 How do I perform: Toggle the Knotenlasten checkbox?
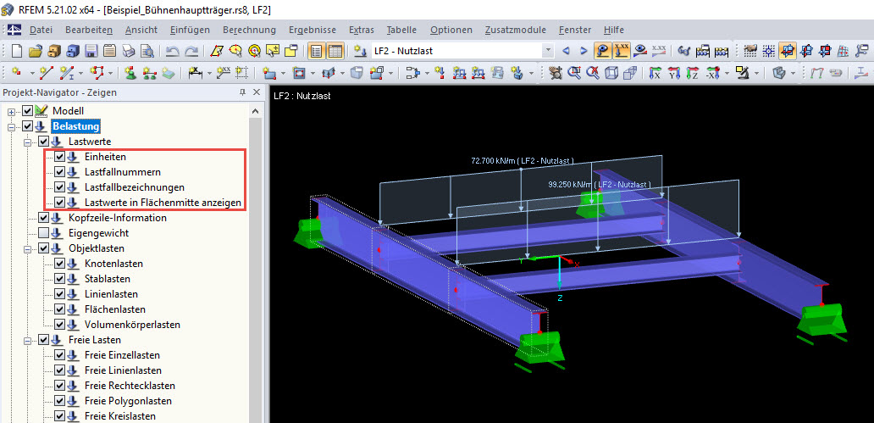click(60, 264)
